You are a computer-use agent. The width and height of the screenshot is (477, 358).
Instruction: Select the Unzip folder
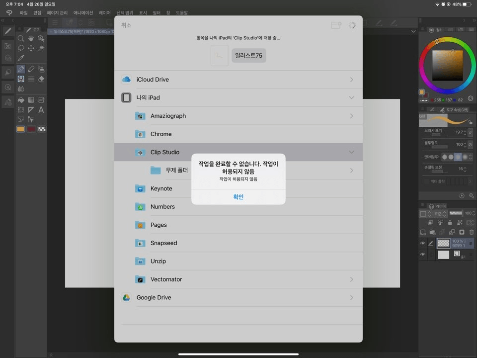coord(238,261)
